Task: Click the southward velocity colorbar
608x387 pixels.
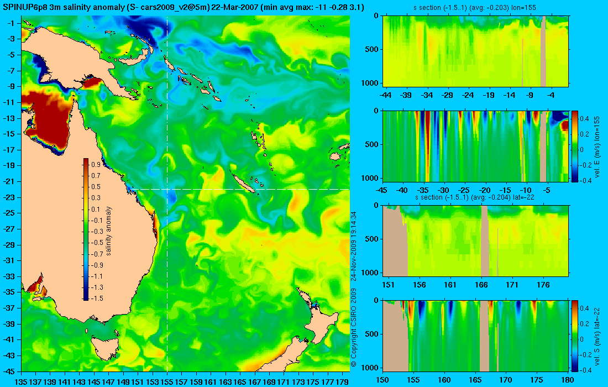Action: click(x=575, y=336)
